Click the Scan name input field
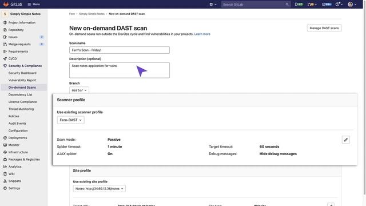366x206 pixels. tap(120, 50)
